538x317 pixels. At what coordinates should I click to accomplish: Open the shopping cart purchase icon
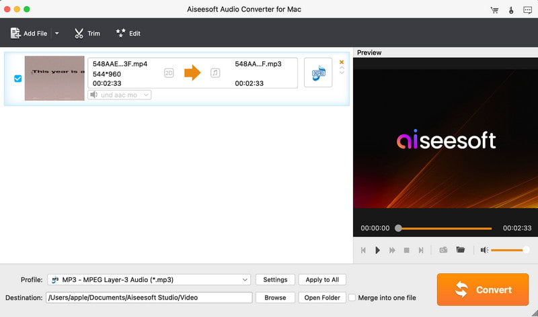click(494, 10)
